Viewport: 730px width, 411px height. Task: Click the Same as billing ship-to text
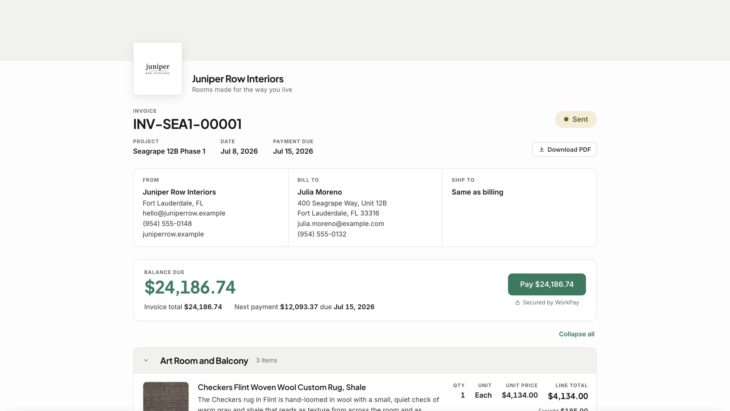(x=477, y=192)
